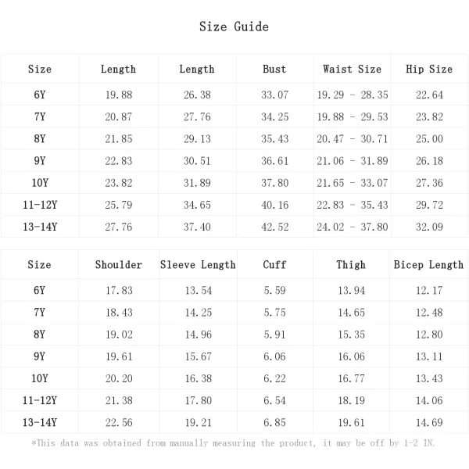Click thigh value 16.06
Screen dimensions: 469x469
[x=352, y=356]
